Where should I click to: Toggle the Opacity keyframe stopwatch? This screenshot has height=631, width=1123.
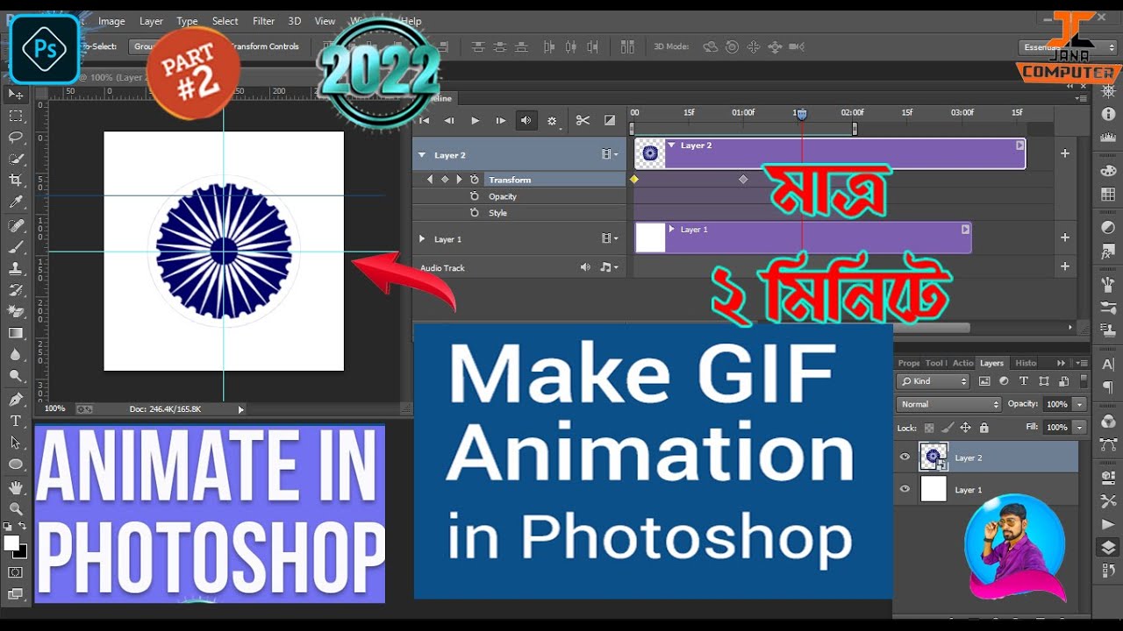point(475,196)
